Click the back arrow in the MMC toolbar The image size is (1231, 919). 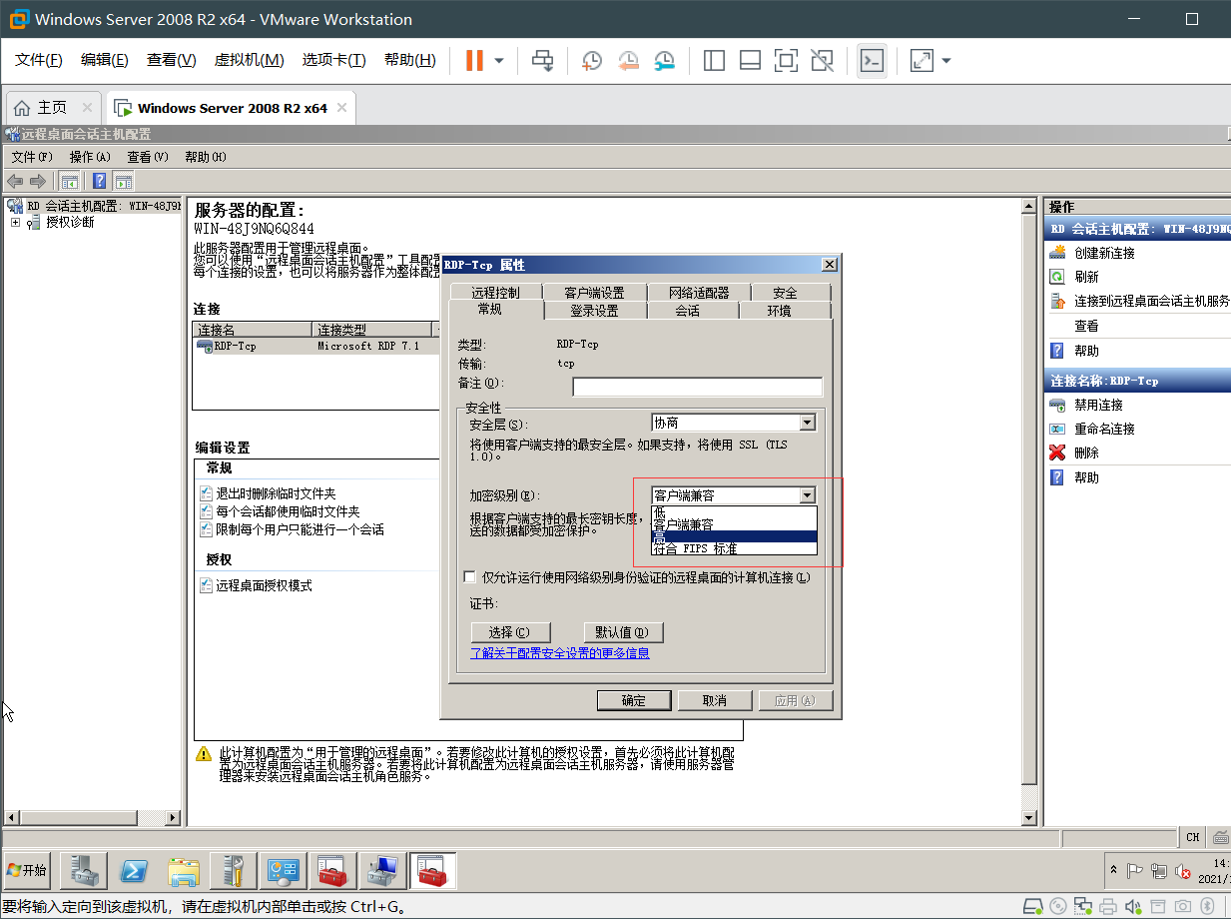tap(15, 181)
